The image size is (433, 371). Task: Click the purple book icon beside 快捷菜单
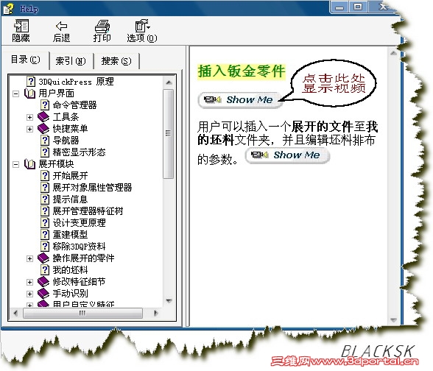[x=43, y=129]
